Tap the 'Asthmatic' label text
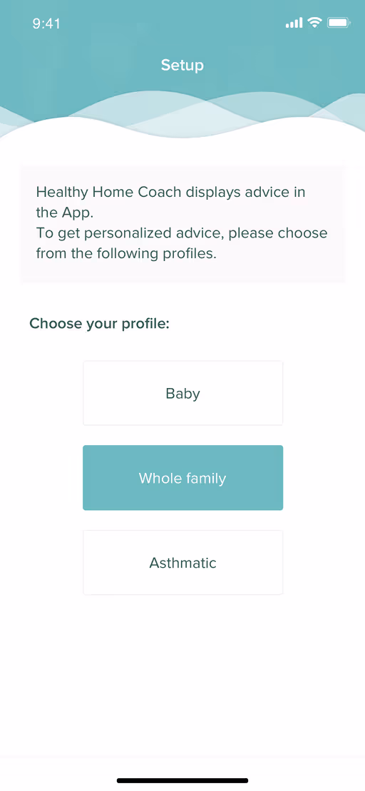The height and width of the screenshot is (791, 365). (182, 563)
